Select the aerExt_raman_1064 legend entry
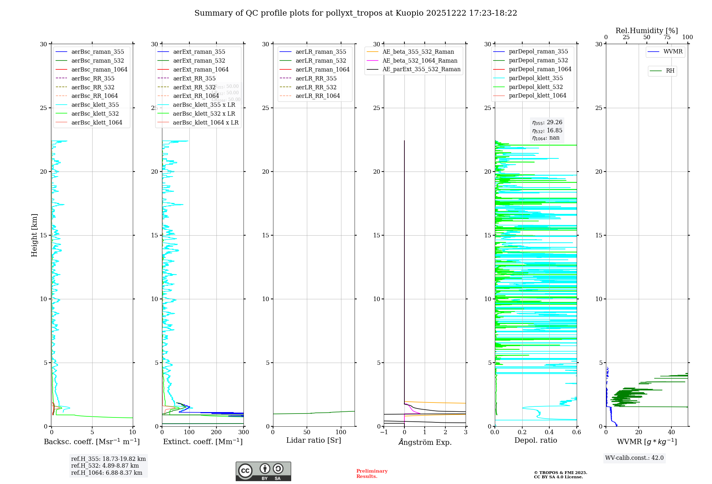Screen dimensions: 712x484 coord(200,70)
